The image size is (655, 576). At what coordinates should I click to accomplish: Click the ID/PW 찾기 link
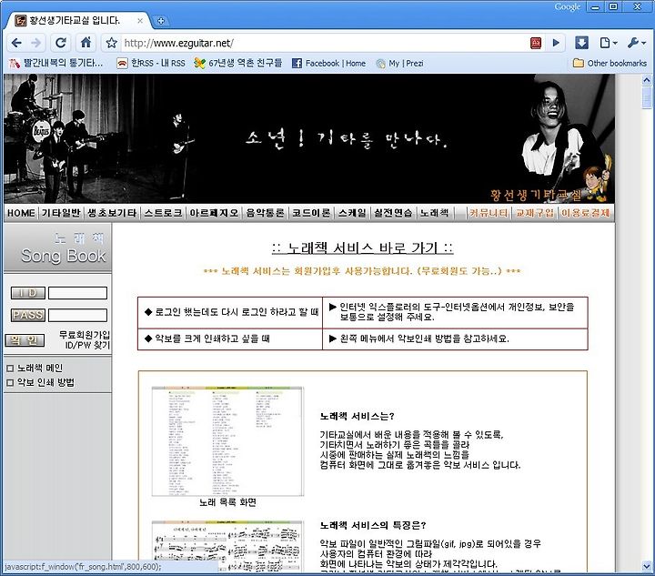tap(87, 345)
